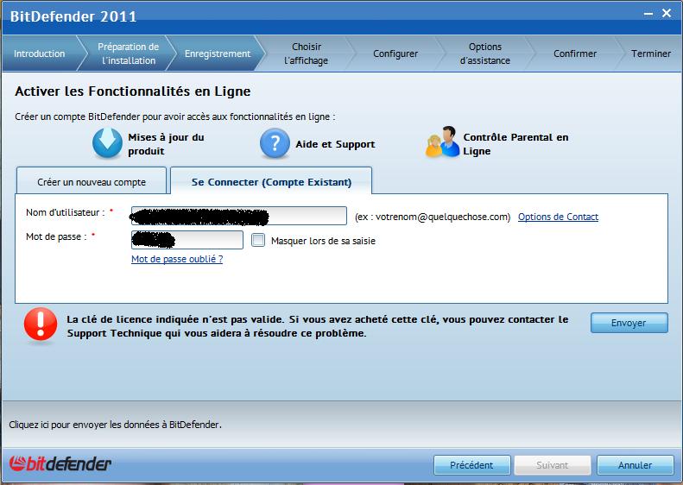Viewport: 683px width, 485px height.
Task: Open the Configurer wizard step
Action: 395,54
